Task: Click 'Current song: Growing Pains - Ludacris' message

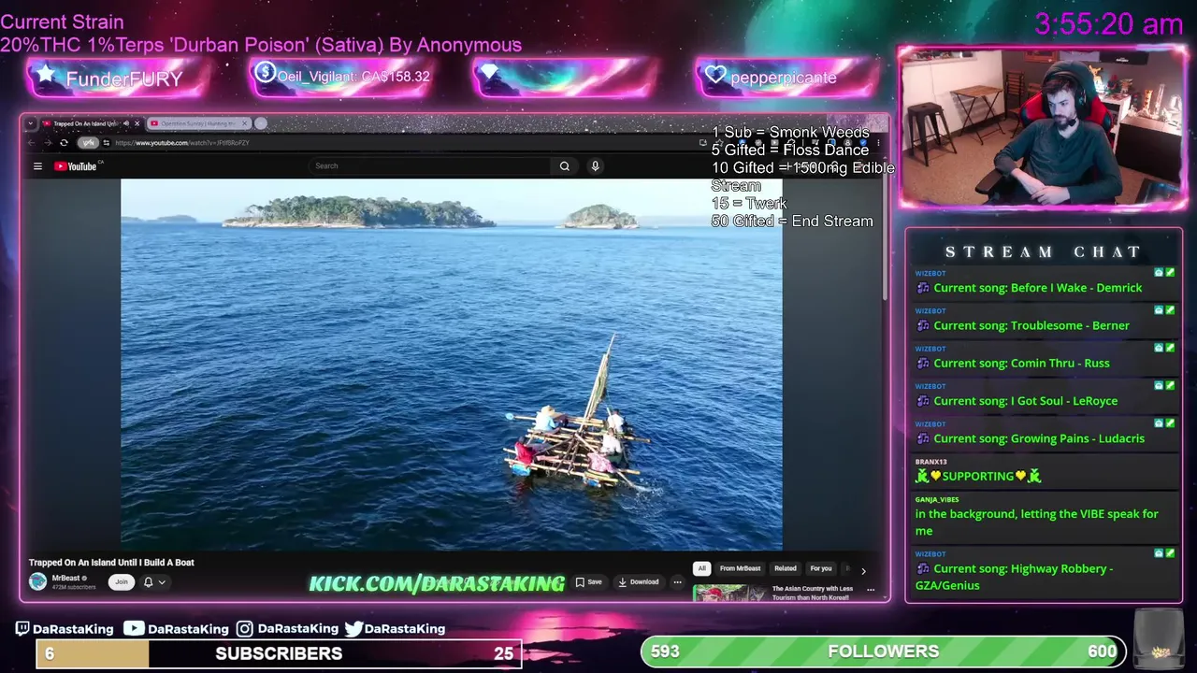Action: click(x=1039, y=438)
